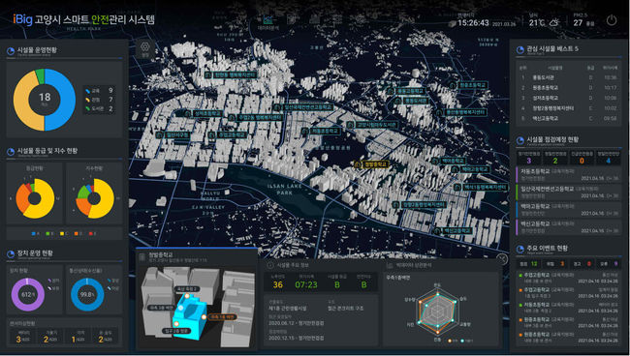
Task: Open the data analysis chart icon in header
Action: point(268,19)
